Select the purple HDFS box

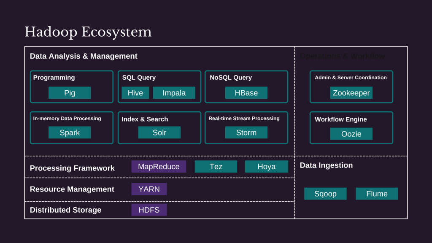click(149, 210)
